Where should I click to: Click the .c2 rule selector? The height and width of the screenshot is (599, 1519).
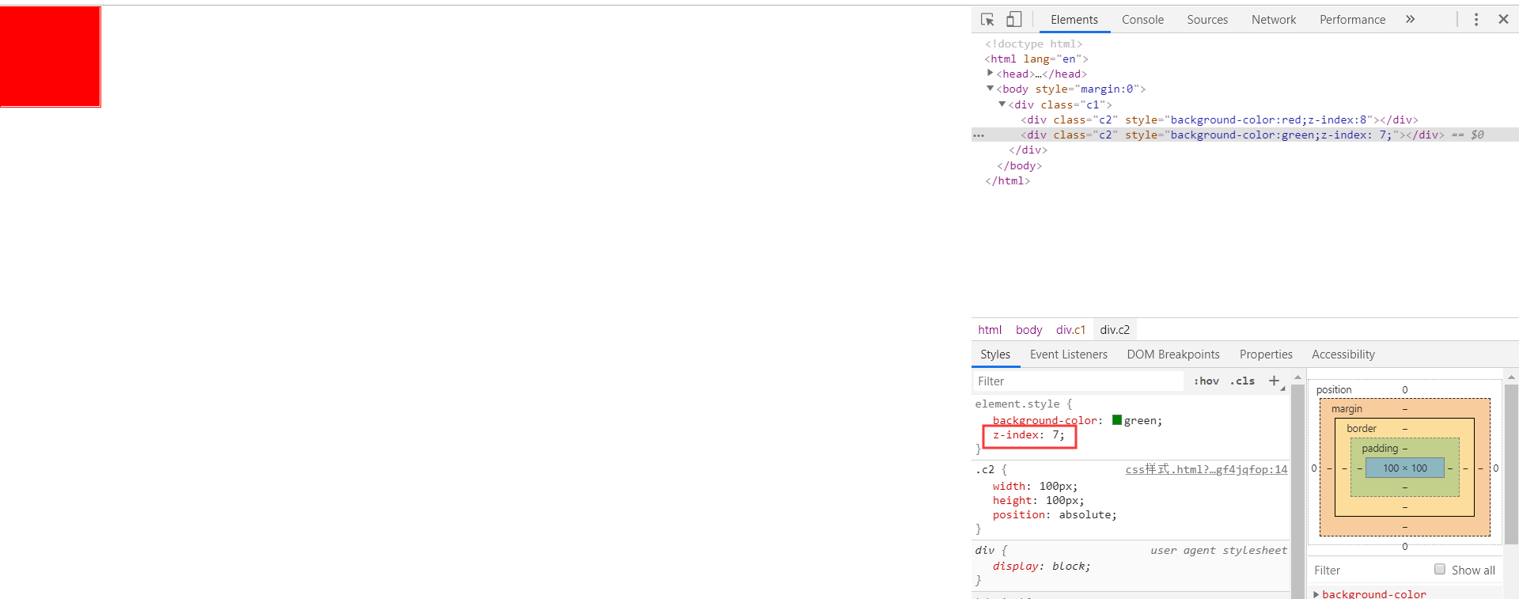[x=985, y=470]
